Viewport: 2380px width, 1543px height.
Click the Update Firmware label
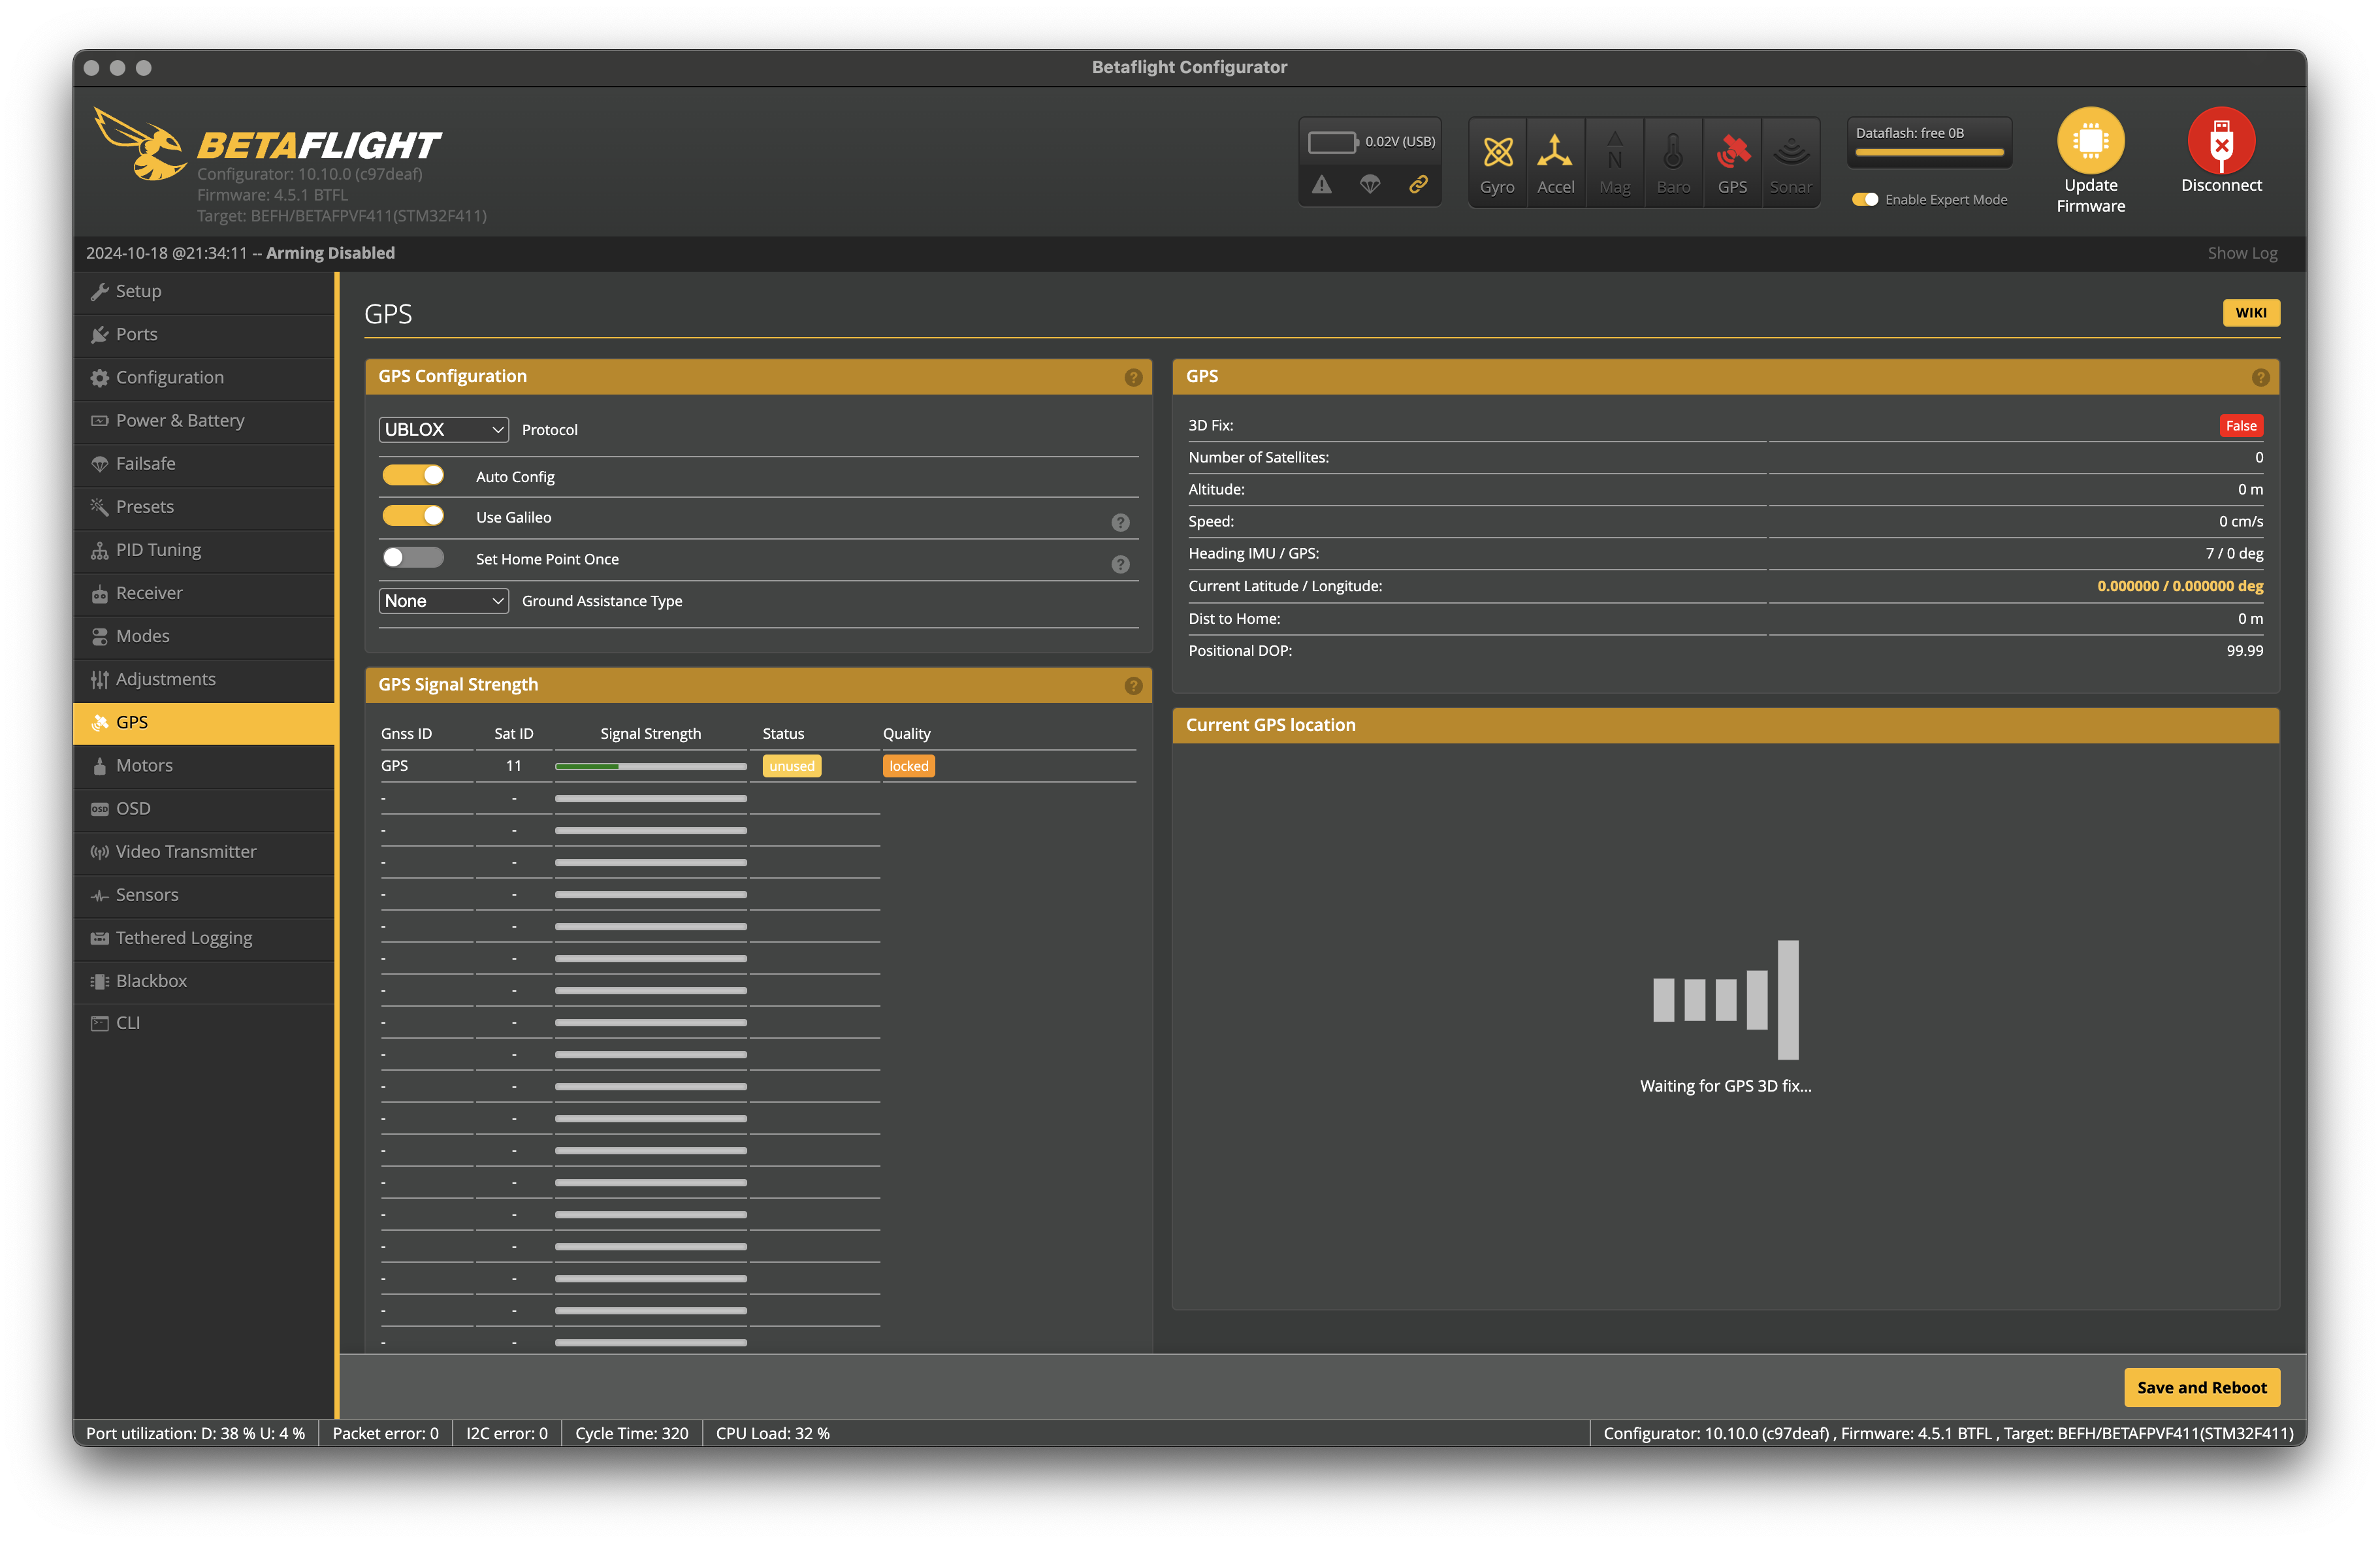2090,195
